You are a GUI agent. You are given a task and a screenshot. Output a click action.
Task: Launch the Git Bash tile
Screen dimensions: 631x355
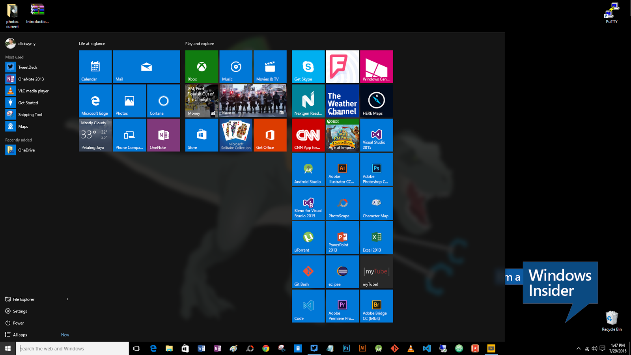pos(308,272)
